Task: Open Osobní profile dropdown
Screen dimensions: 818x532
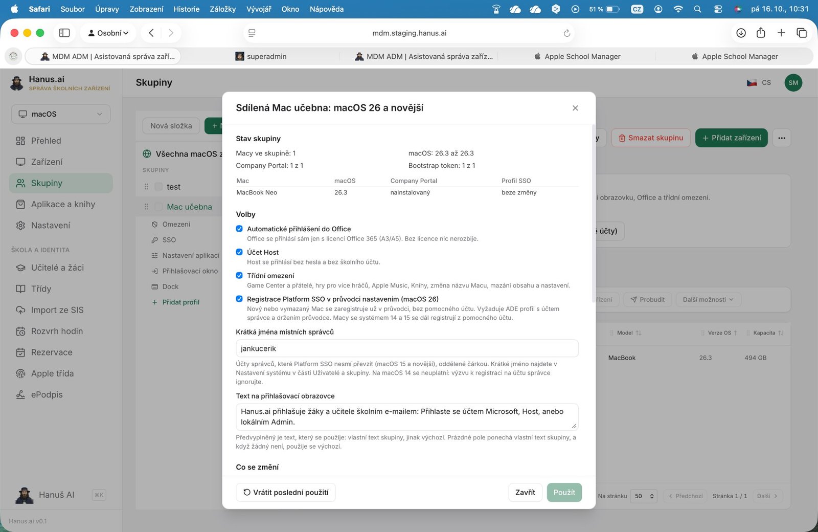Action: pos(108,33)
